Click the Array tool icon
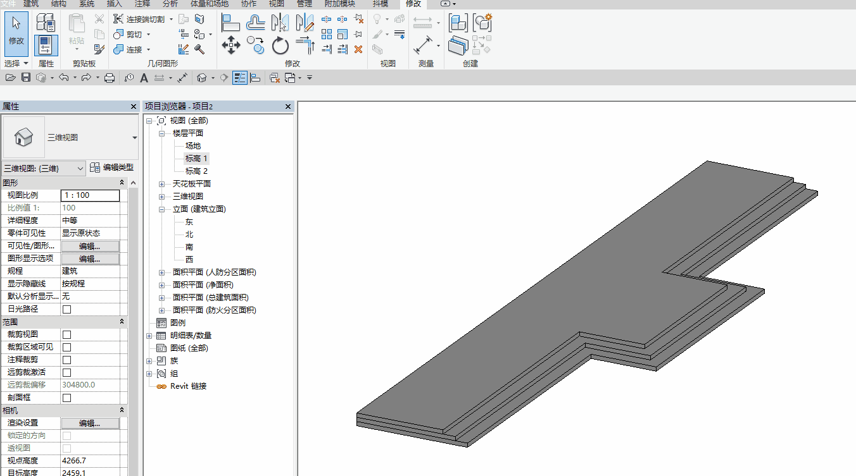The image size is (856, 476). tap(327, 34)
